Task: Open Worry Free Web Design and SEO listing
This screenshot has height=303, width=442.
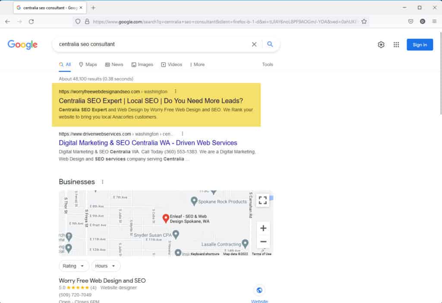Action: (102, 281)
